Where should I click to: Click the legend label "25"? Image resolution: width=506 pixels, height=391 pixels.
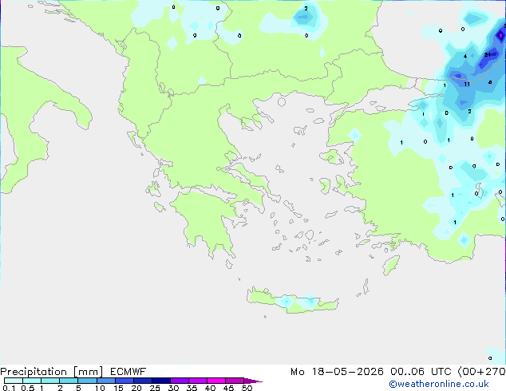(x=155, y=388)
